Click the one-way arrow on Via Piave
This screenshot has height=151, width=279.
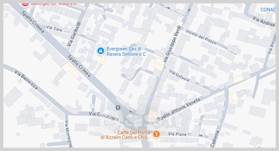[x=201, y=135]
